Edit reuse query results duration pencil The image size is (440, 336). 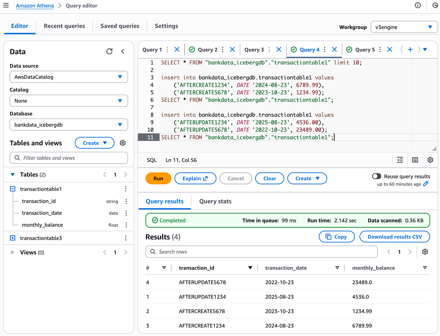(x=426, y=184)
